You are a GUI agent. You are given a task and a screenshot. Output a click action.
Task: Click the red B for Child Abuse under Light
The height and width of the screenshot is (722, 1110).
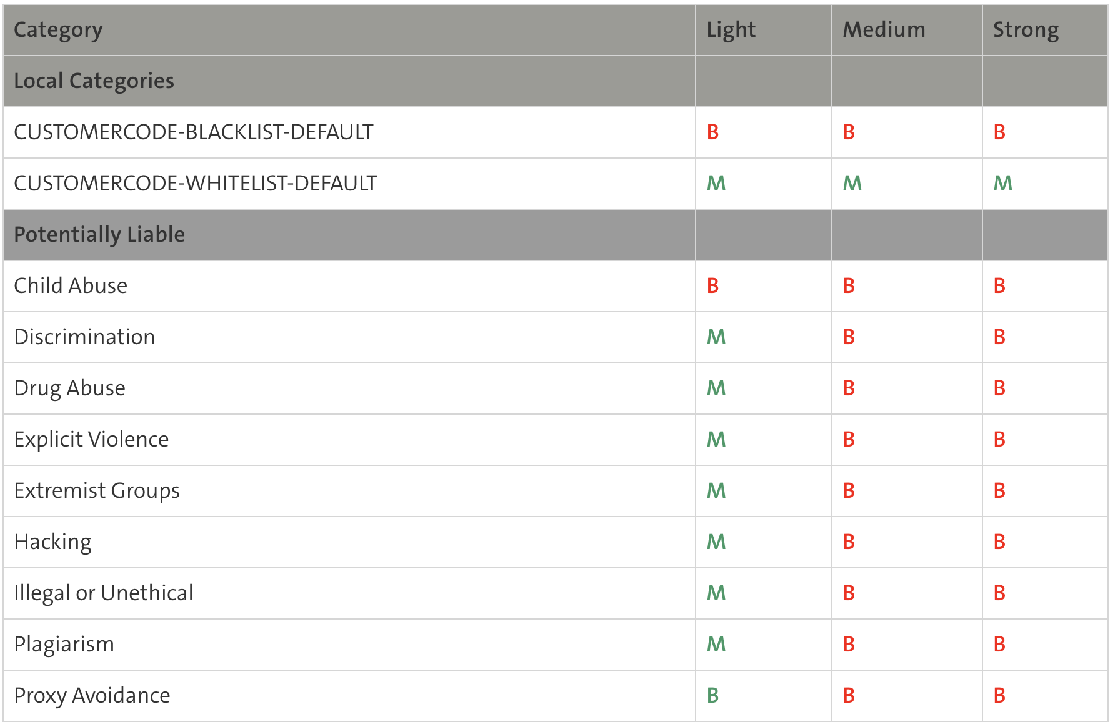click(x=712, y=286)
